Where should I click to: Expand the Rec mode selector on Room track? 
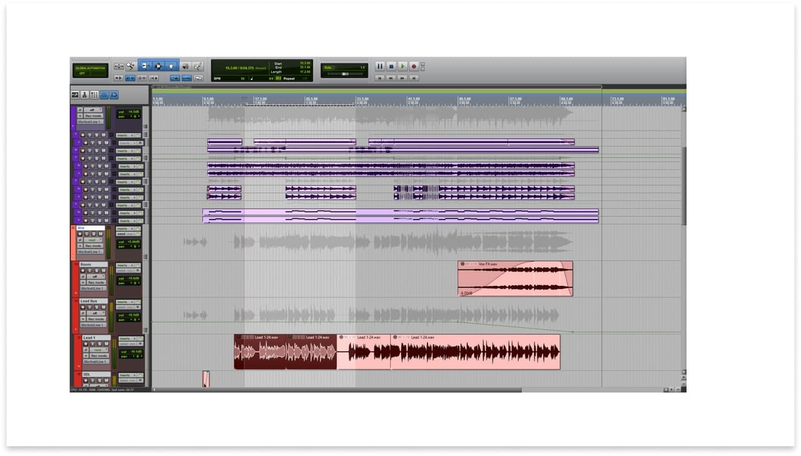point(96,282)
